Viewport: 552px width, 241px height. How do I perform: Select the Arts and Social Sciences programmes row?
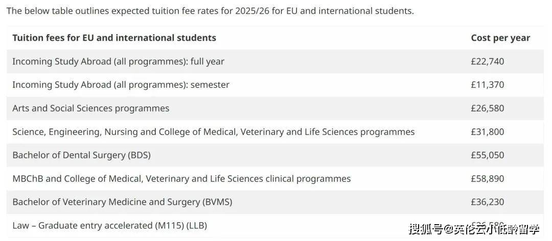coord(275,109)
